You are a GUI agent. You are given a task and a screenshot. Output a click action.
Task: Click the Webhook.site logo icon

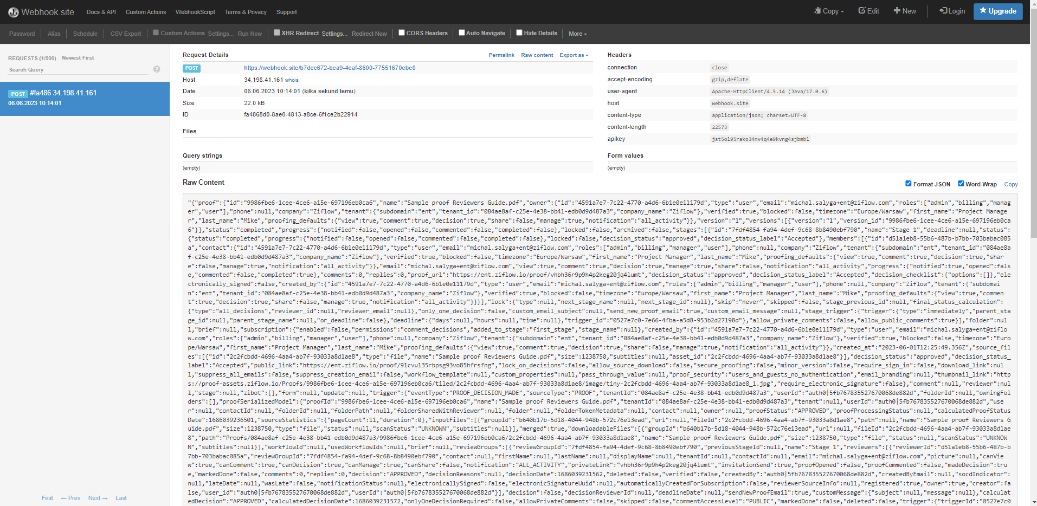pyautogui.click(x=13, y=12)
